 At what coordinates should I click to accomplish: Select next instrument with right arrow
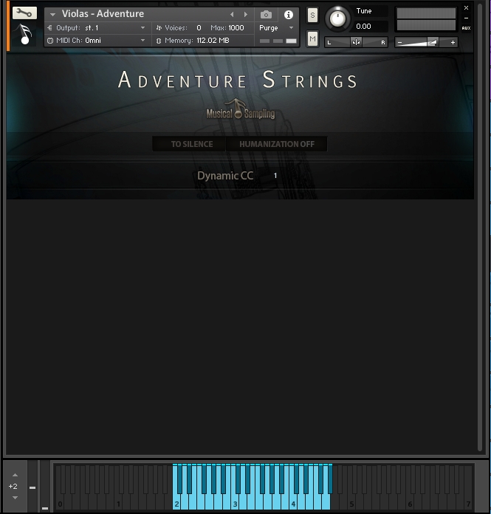coord(245,15)
